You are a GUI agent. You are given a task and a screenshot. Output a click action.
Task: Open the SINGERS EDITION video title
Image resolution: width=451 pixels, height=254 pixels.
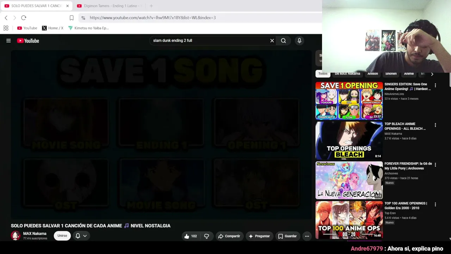(x=407, y=86)
